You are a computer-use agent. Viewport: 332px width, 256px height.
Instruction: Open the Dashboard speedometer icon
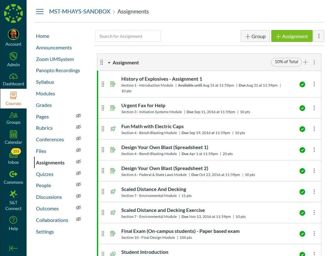pyautogui.click(x=13, y=76)
